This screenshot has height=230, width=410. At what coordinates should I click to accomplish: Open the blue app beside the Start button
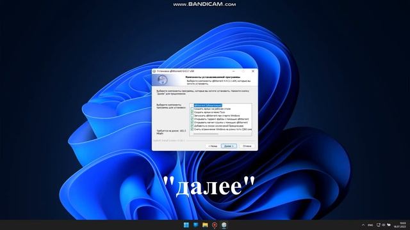point(195,225)
